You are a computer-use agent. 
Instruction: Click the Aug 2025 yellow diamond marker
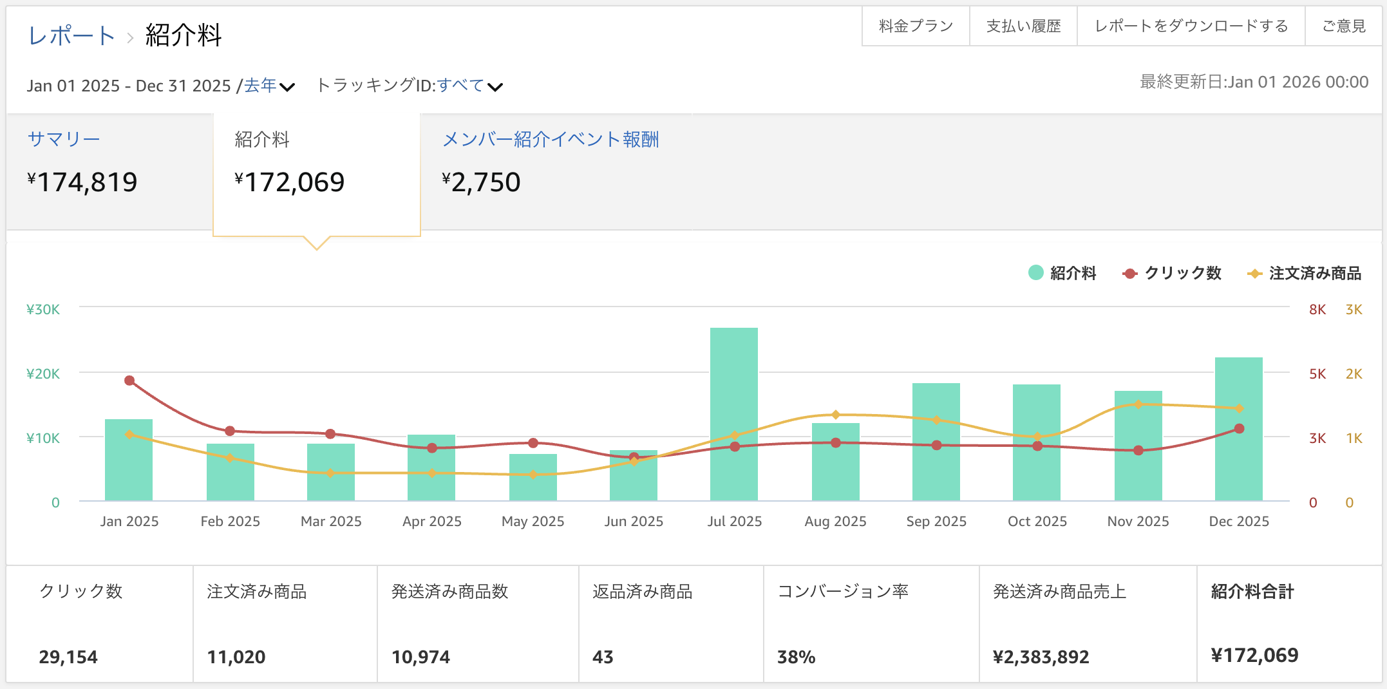[835, 415]
